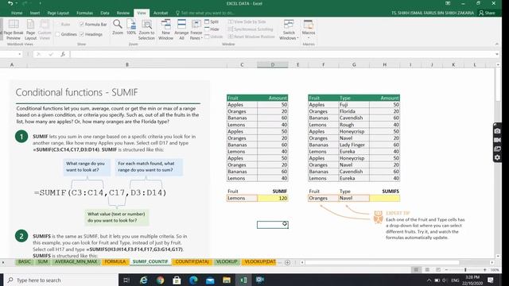Screen dimensions: 509x286
Task: Open the Review ribbon tab
Action: tap(122, 13)
